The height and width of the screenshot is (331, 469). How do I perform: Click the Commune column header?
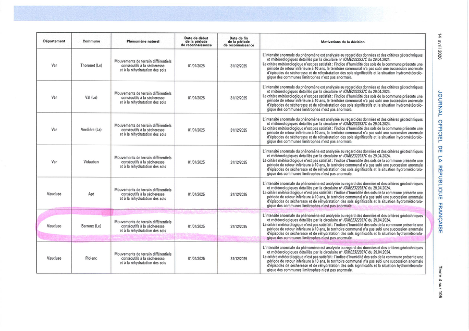(91, 41)
